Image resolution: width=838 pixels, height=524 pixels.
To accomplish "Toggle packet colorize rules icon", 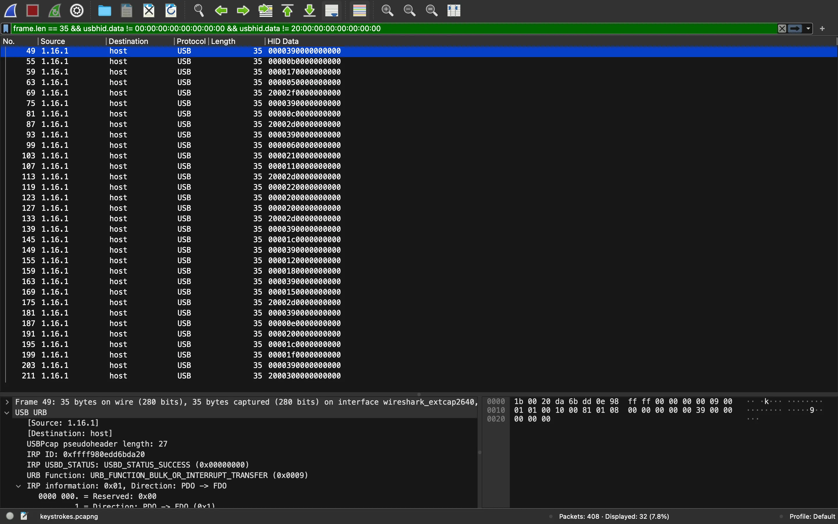I will 359,10.
